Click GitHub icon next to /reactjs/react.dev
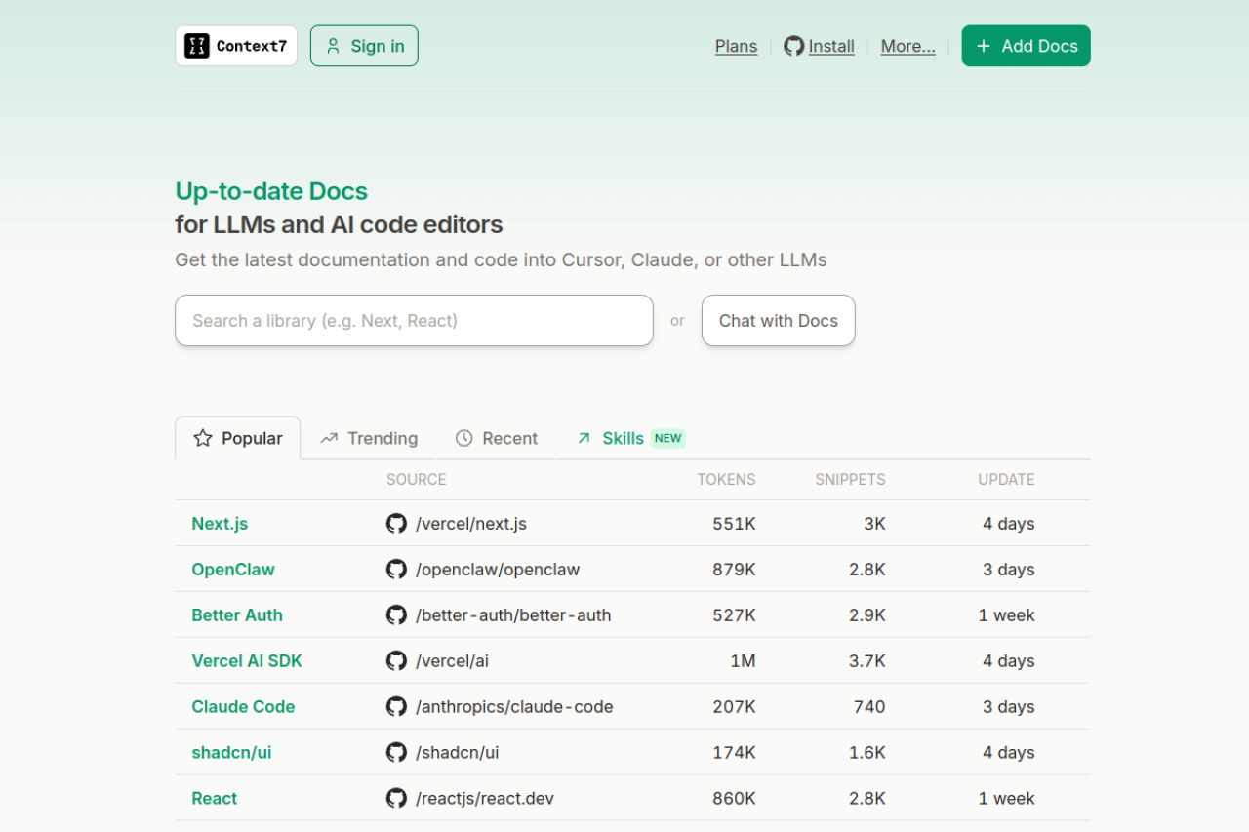 coord(396,799)
